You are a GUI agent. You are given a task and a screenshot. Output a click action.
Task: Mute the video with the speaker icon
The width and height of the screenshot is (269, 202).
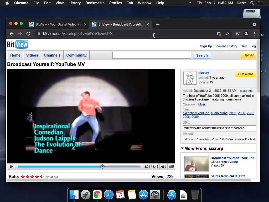[x=163, y=166]
